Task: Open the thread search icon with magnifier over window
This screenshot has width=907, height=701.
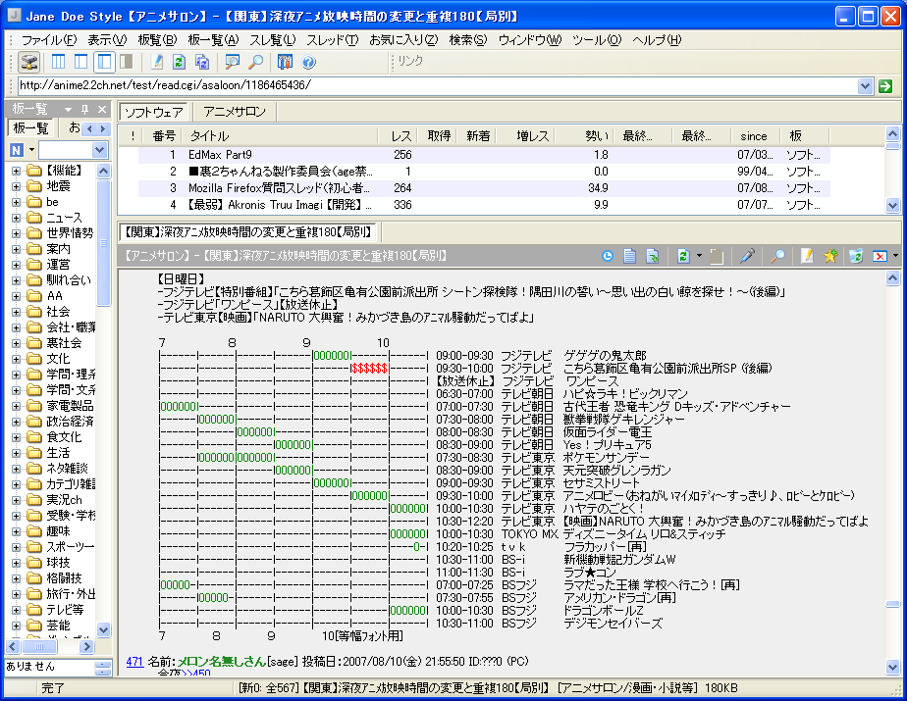Action: tap(232, 62)
